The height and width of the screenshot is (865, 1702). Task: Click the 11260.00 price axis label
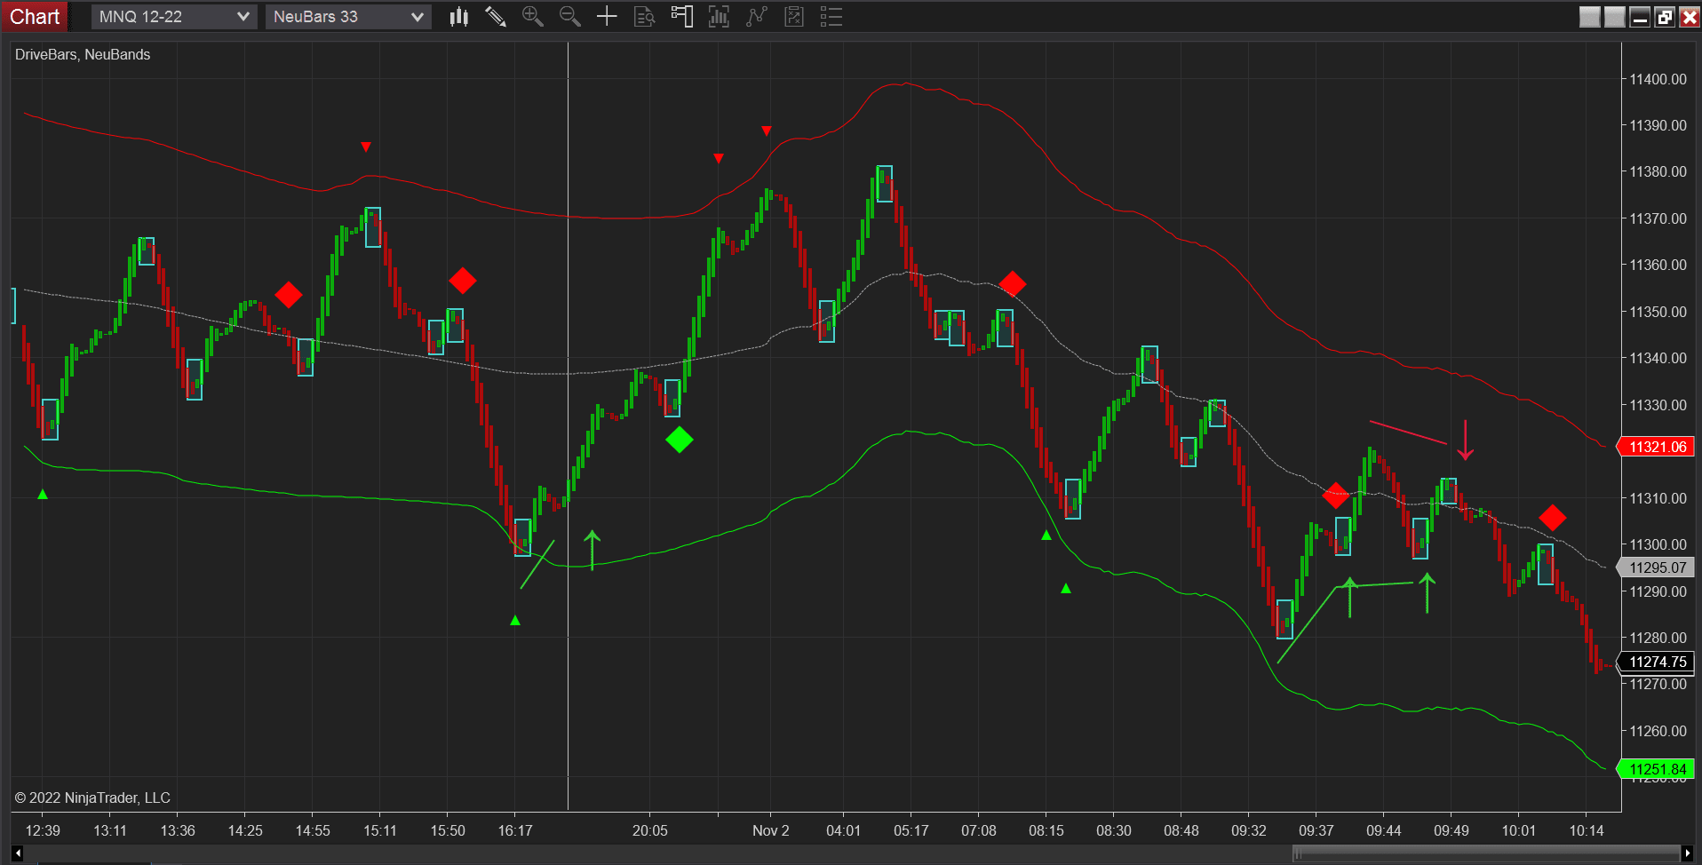[1658, 731]
